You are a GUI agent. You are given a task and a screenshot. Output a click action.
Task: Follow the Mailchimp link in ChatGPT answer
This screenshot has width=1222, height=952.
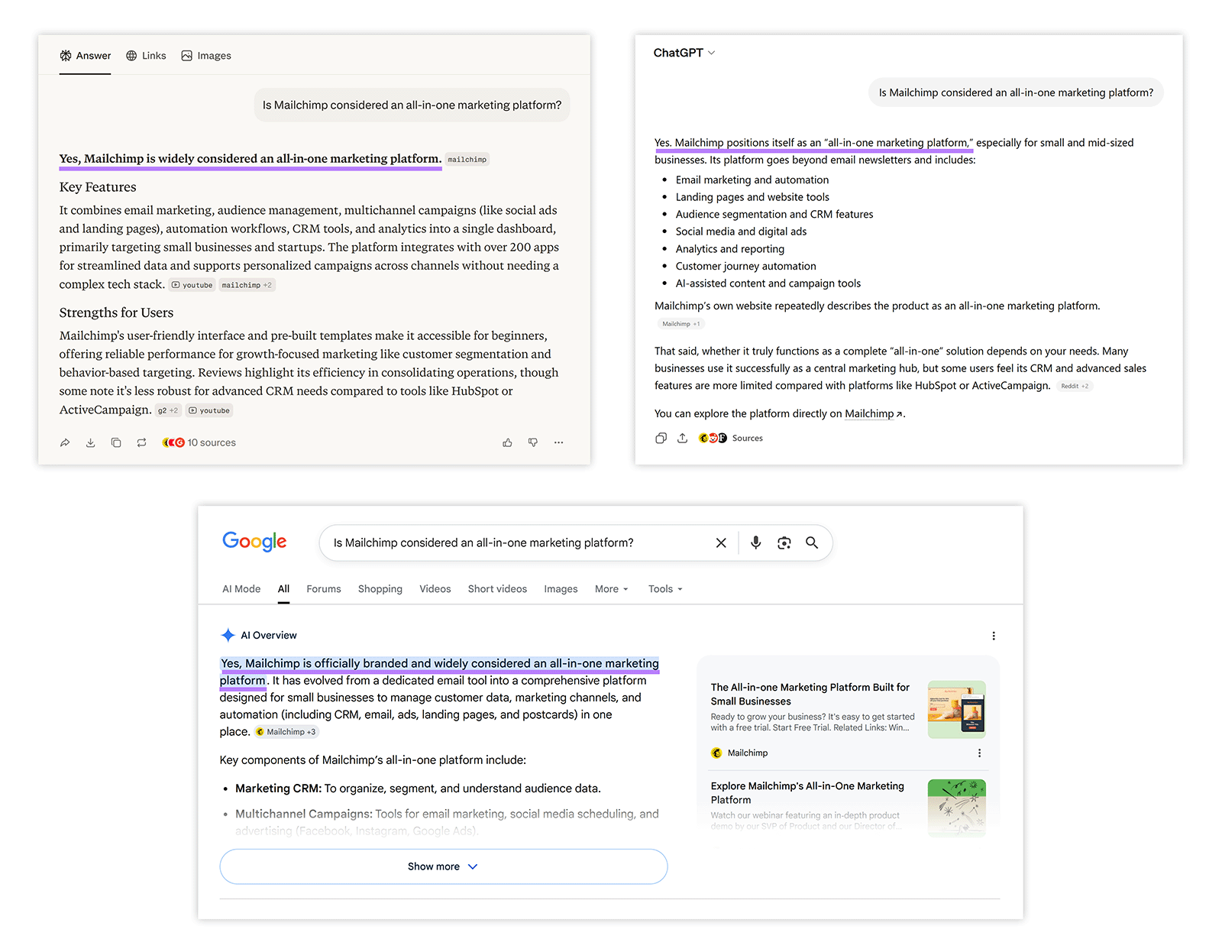874,413
